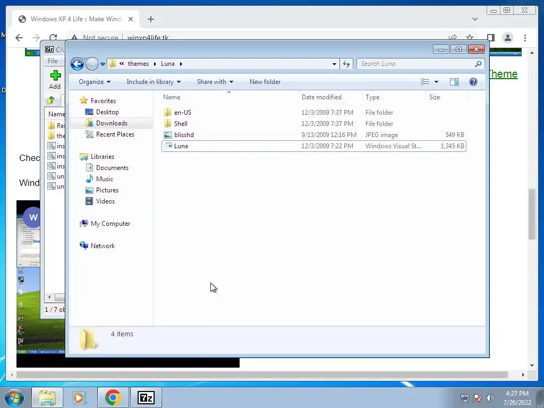Open the Organize menu
Viewport: 544px width, 408px height.
[95, 82]
